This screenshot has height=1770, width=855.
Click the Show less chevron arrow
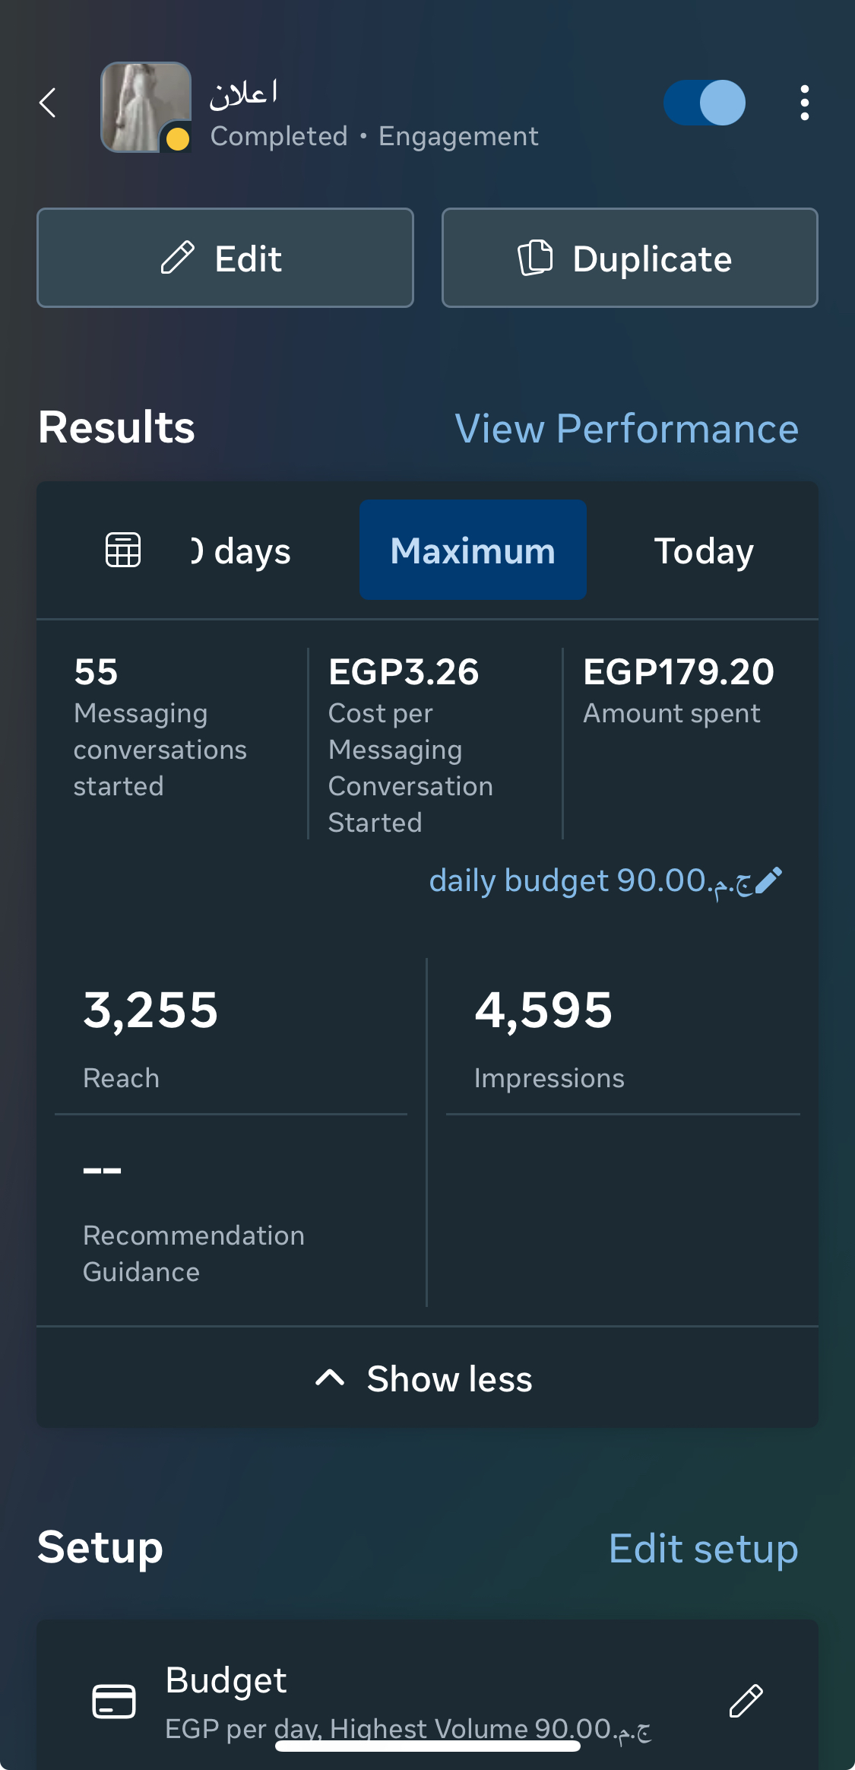(x=330, y=1378)
